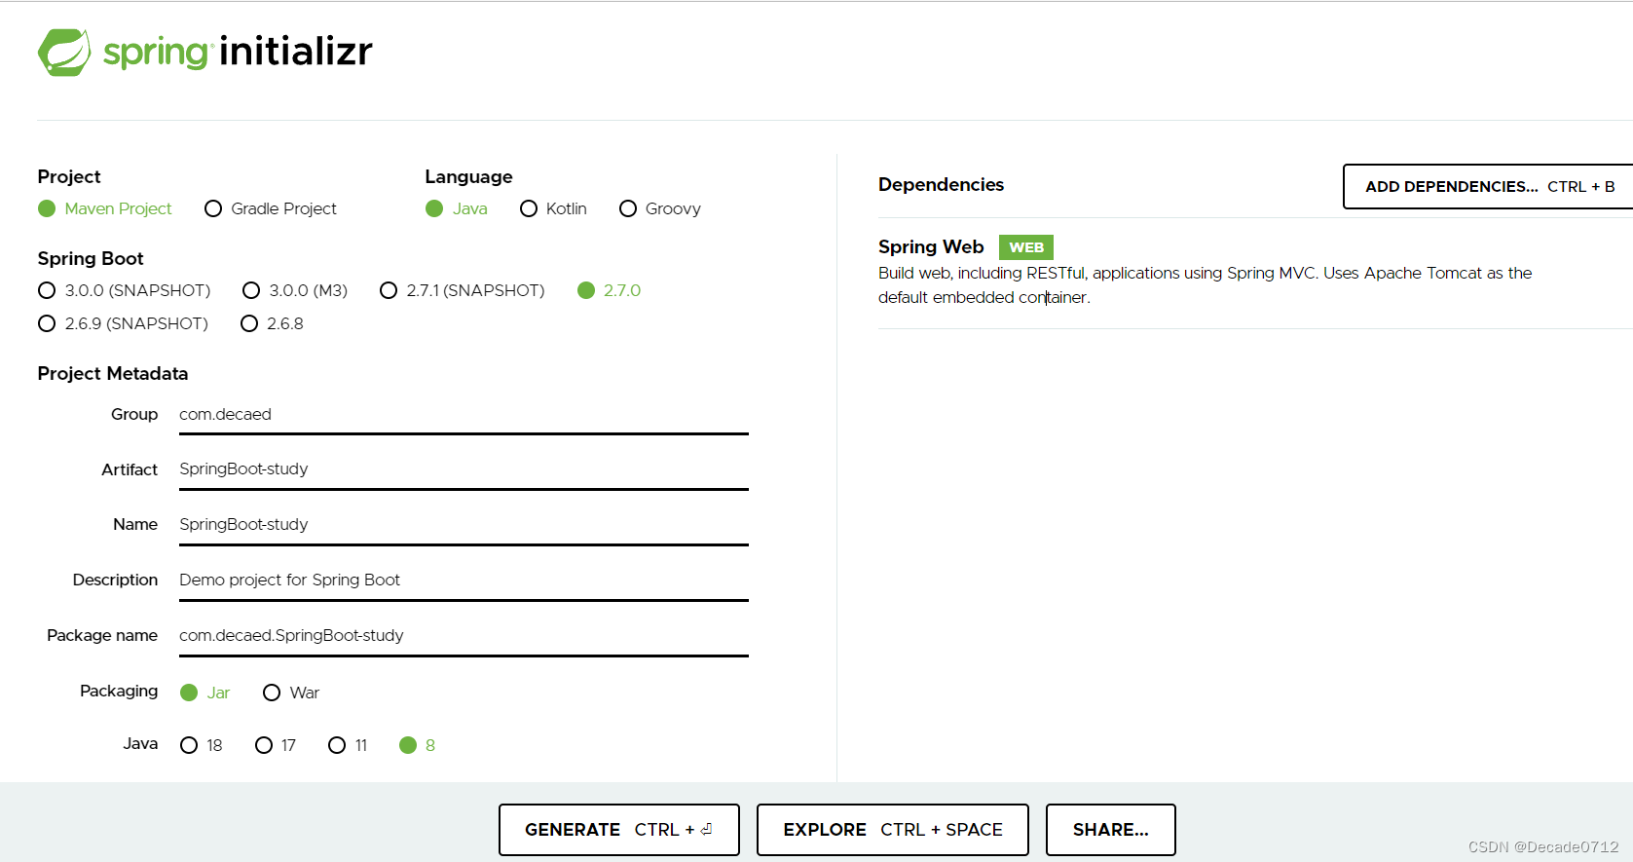Click the Spring Web dependency description text
Viewport: 1633px width, 862px height.
point(1206,285)
